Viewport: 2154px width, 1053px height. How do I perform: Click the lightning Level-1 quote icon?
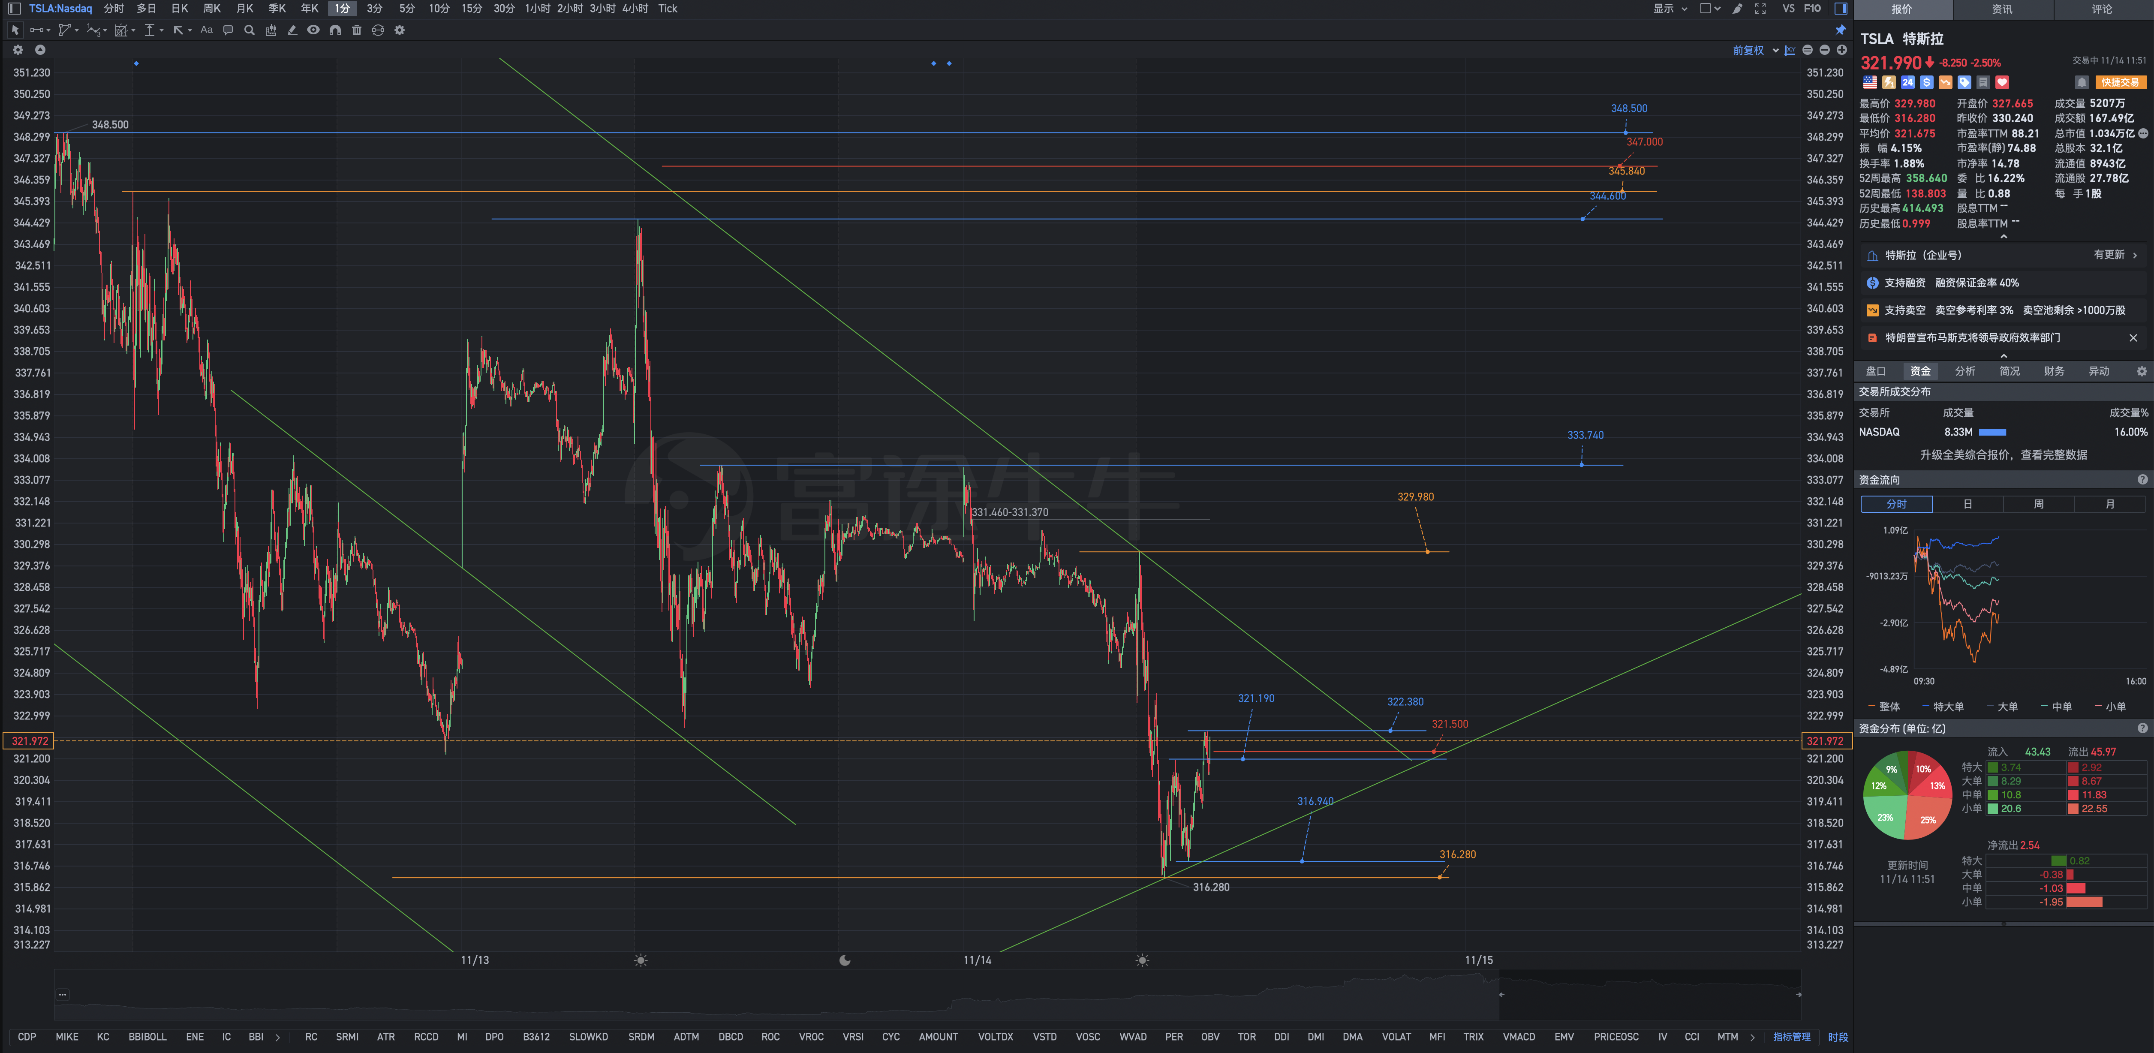(1889, 83)
